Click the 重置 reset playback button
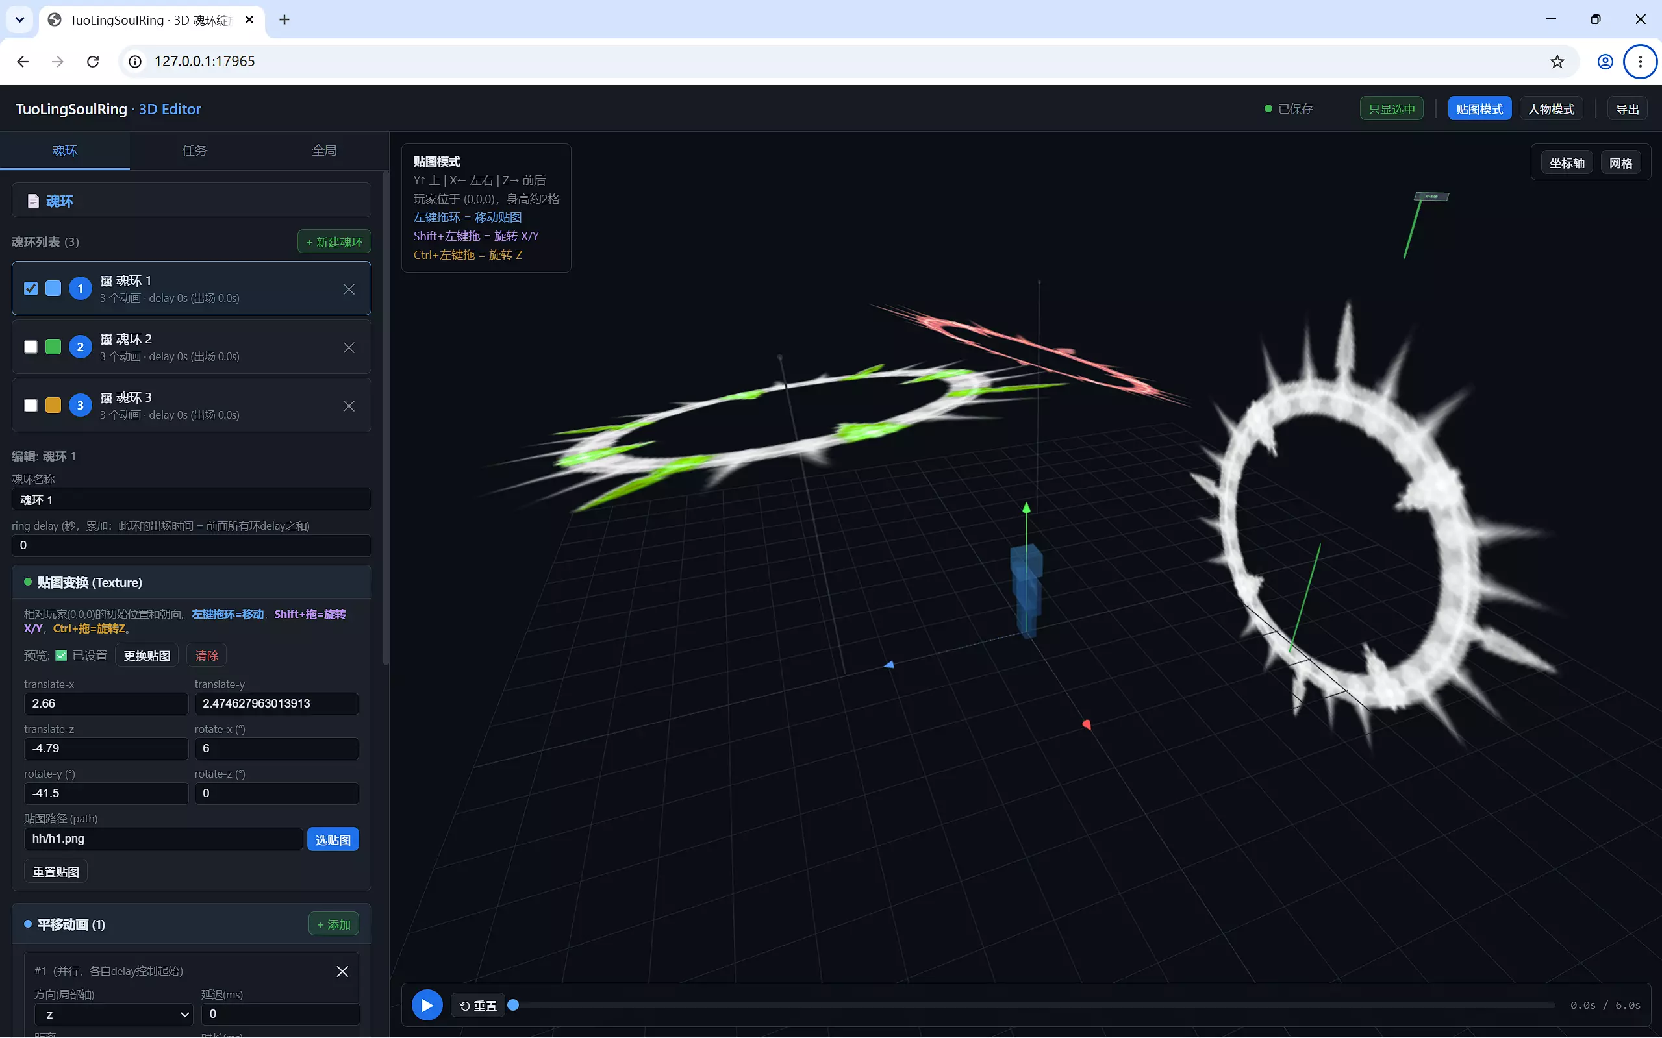 pos(478,1006)
